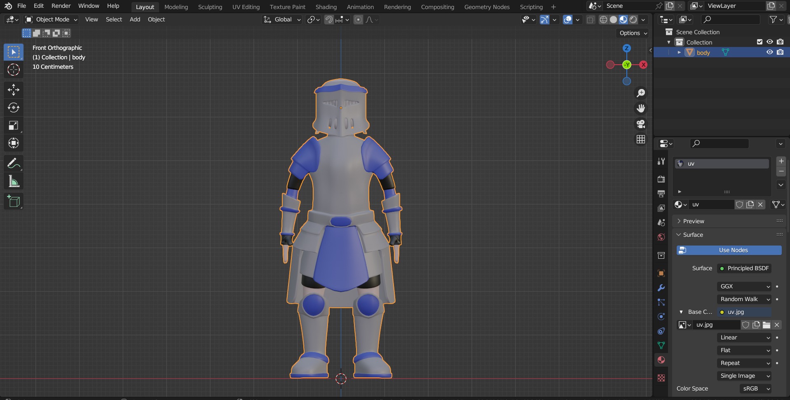Toggle X-ray mode
The image size is (790, 400).
(x=590, y=20)
